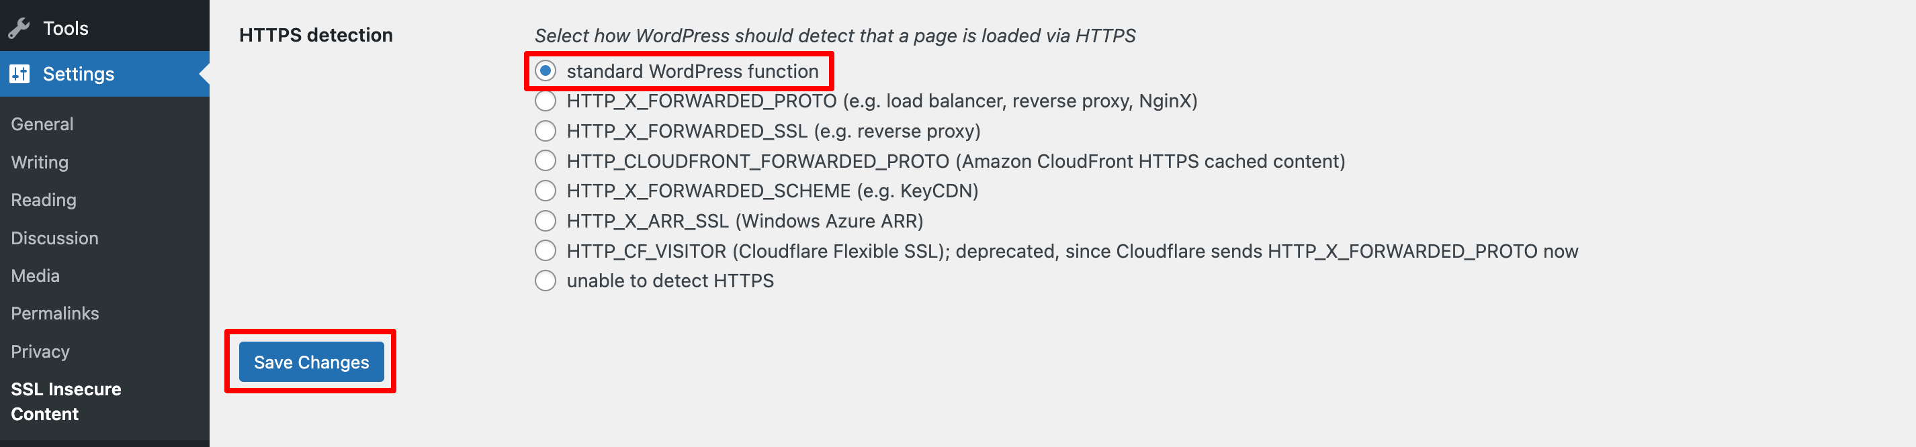Pick HTTP_CF_VISITOR Cloudflare Flexible SSL option
1916x447 pixels.
[546, 251]
